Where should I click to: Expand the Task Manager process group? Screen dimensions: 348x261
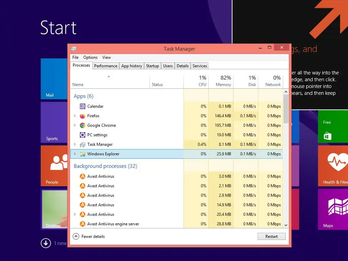pyautogui.click(x=75, y=144)
